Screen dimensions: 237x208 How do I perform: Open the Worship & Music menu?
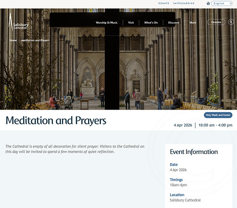[x=107, y=23]
